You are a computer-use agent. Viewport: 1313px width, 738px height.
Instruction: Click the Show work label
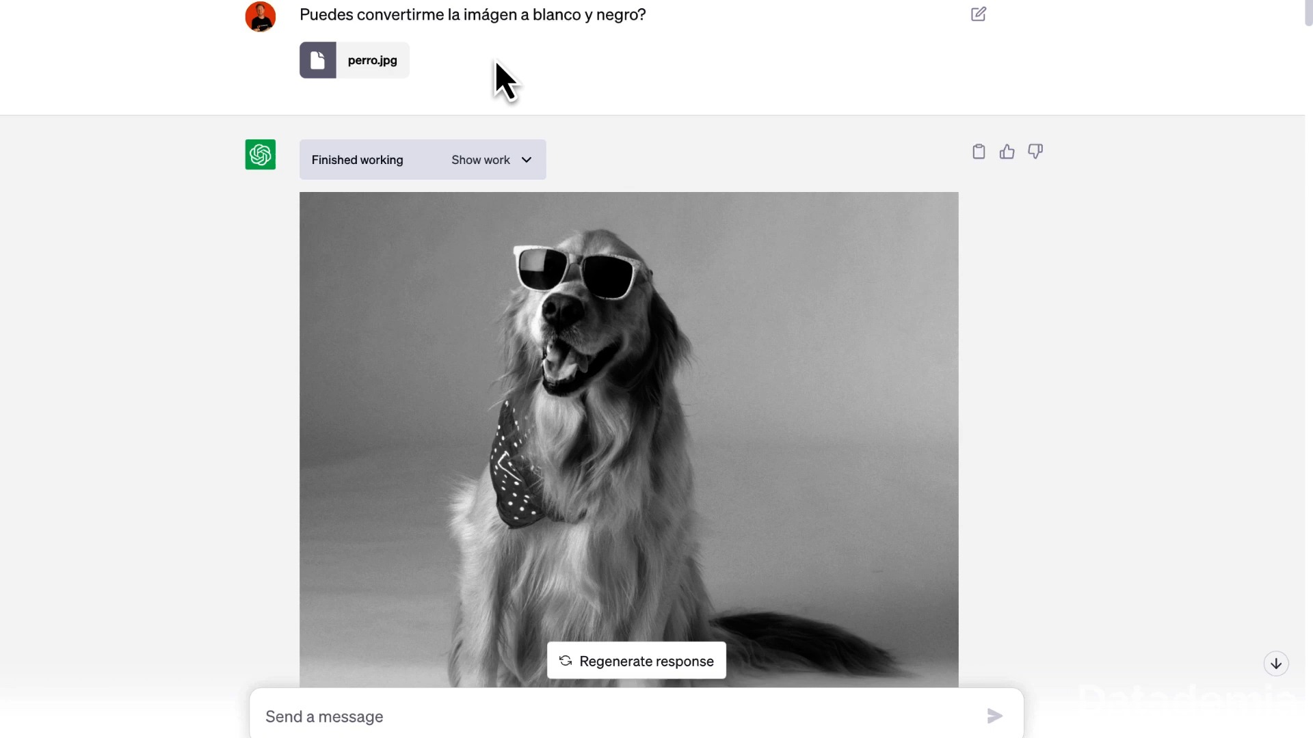(x=480, y=160)
